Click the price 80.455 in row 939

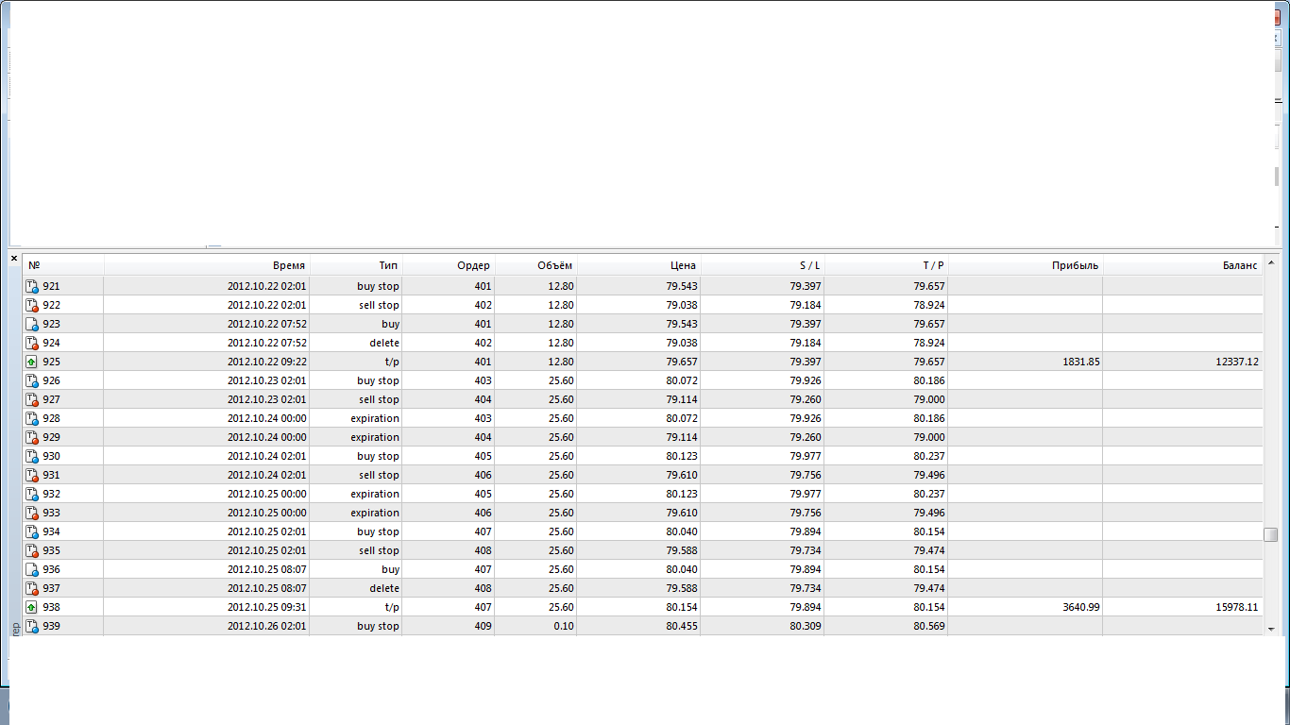tap(681, 626)
